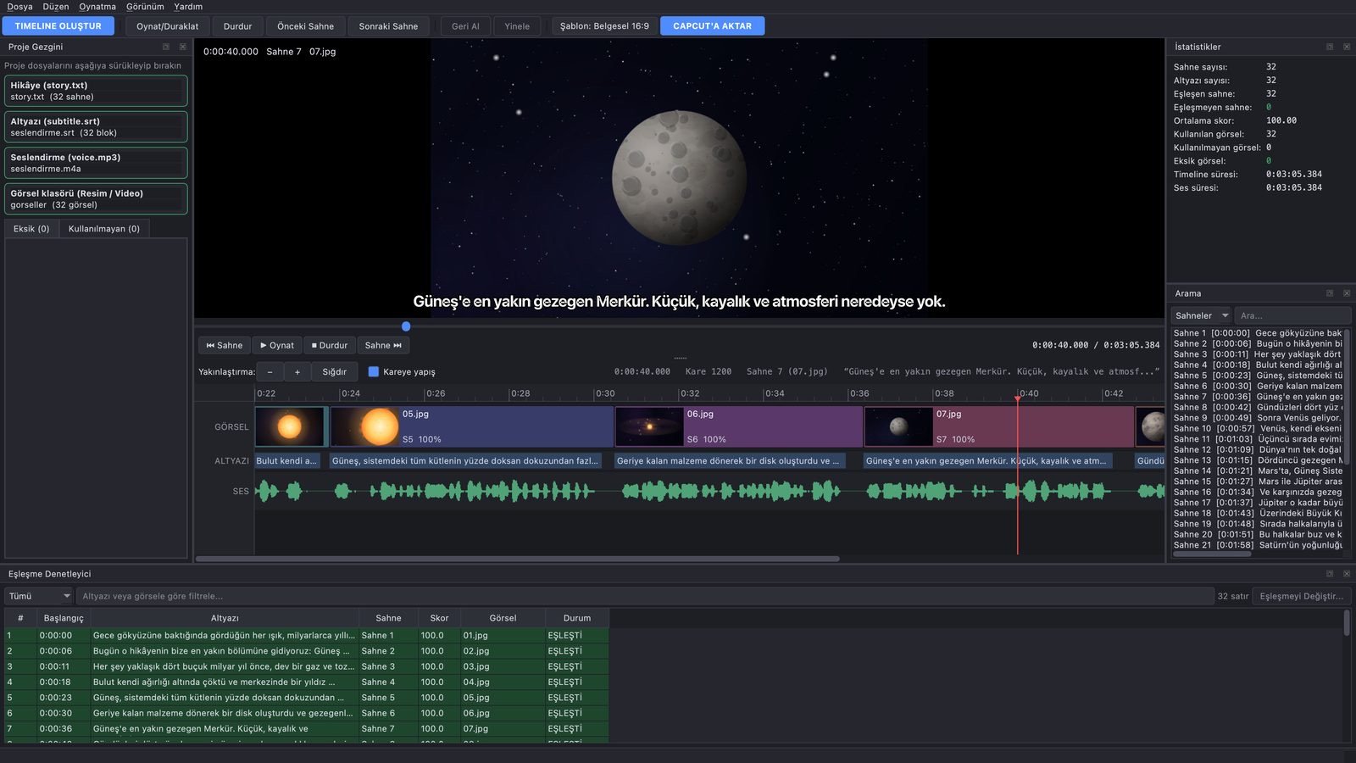Switch to the Kullanılmayan (0) tab

(104, 229)
